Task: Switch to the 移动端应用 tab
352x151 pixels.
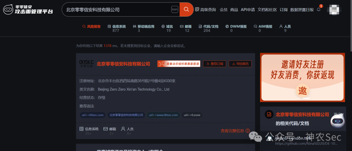Action: (144, 28)
